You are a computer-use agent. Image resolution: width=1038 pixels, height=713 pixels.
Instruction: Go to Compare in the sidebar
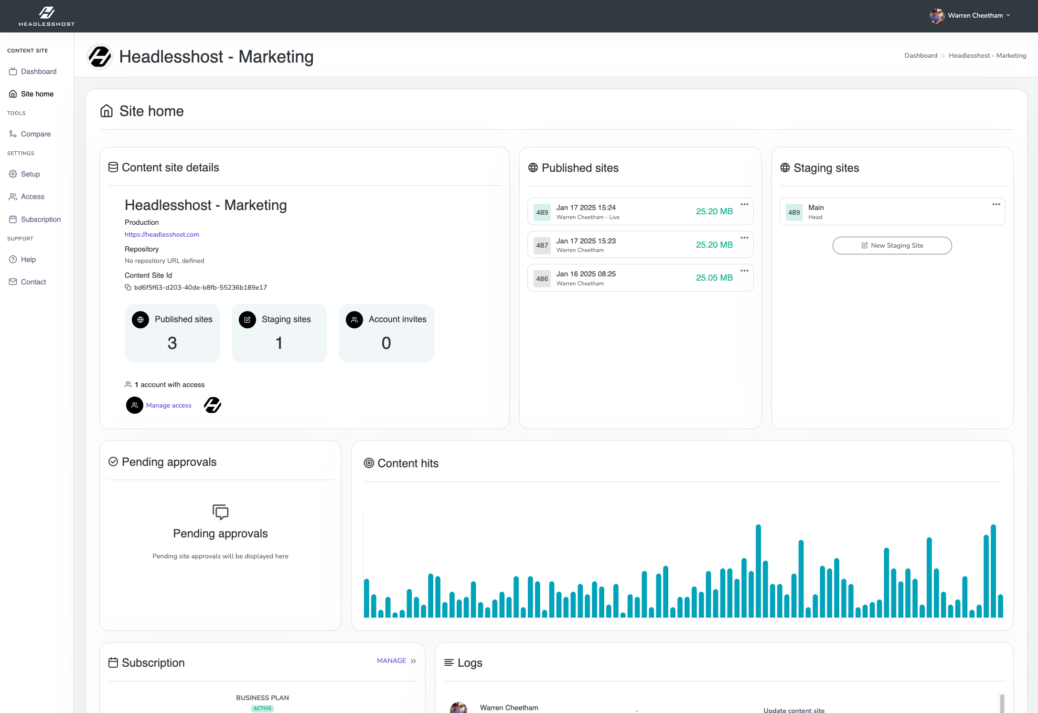pos(35,134)
